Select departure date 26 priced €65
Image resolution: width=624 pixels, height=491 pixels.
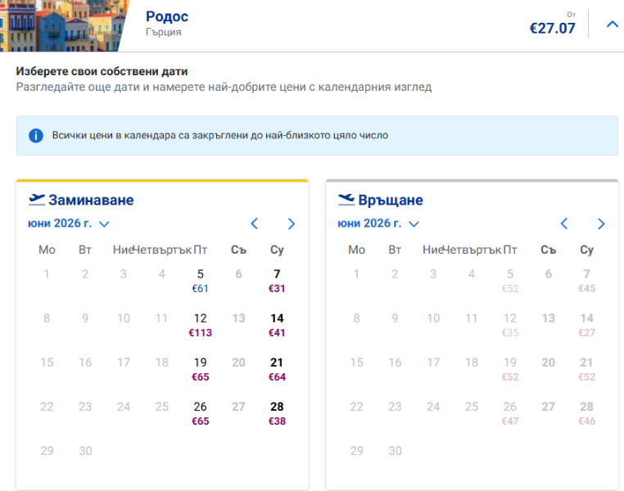pos(200,413)
